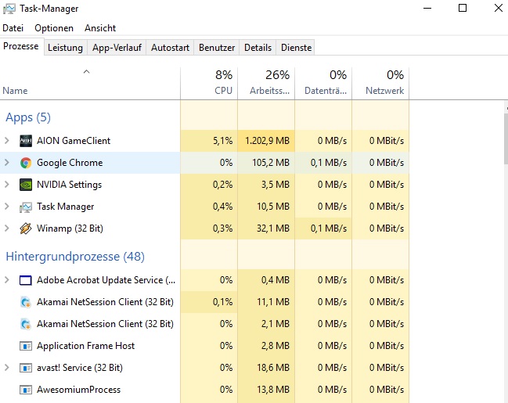Open the Datei menu

(13, 28)
